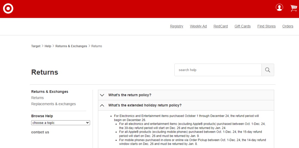Click the Browse Help label

[x=42, y=116]
